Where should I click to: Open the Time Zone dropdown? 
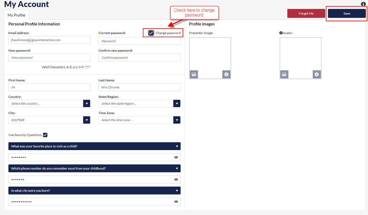[177, 120]
